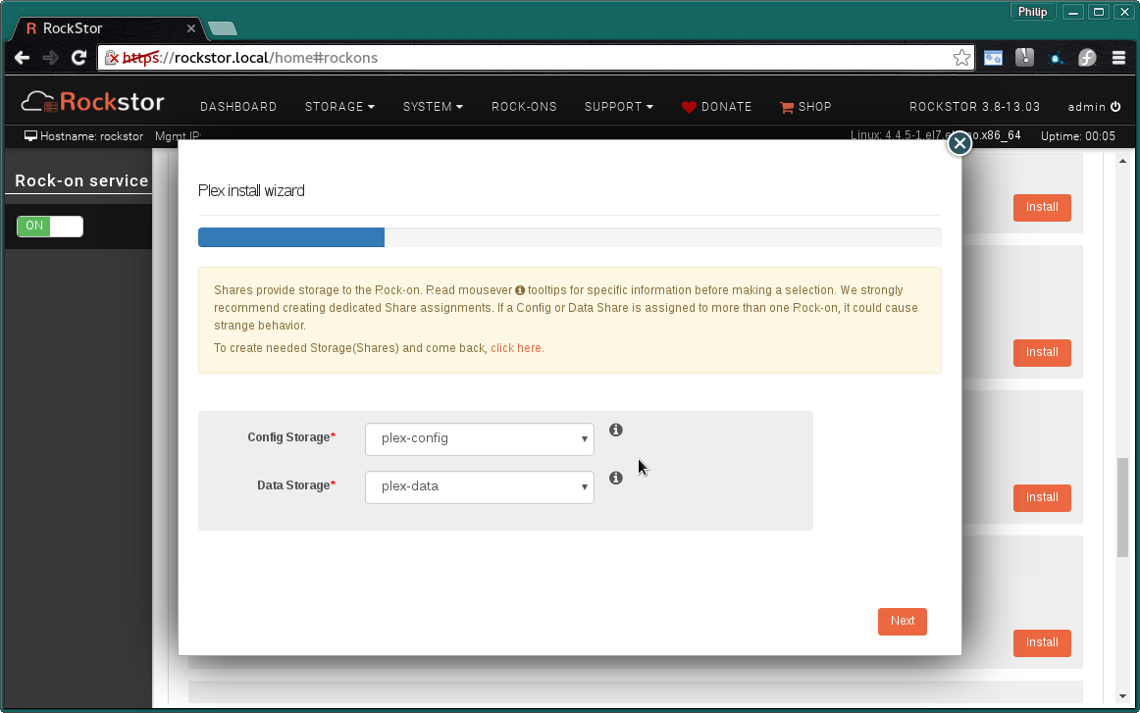The height and width of the screenshot is (713, 1140).
Task: Click the Config Storage info tooltip icon
Action: 616,430
